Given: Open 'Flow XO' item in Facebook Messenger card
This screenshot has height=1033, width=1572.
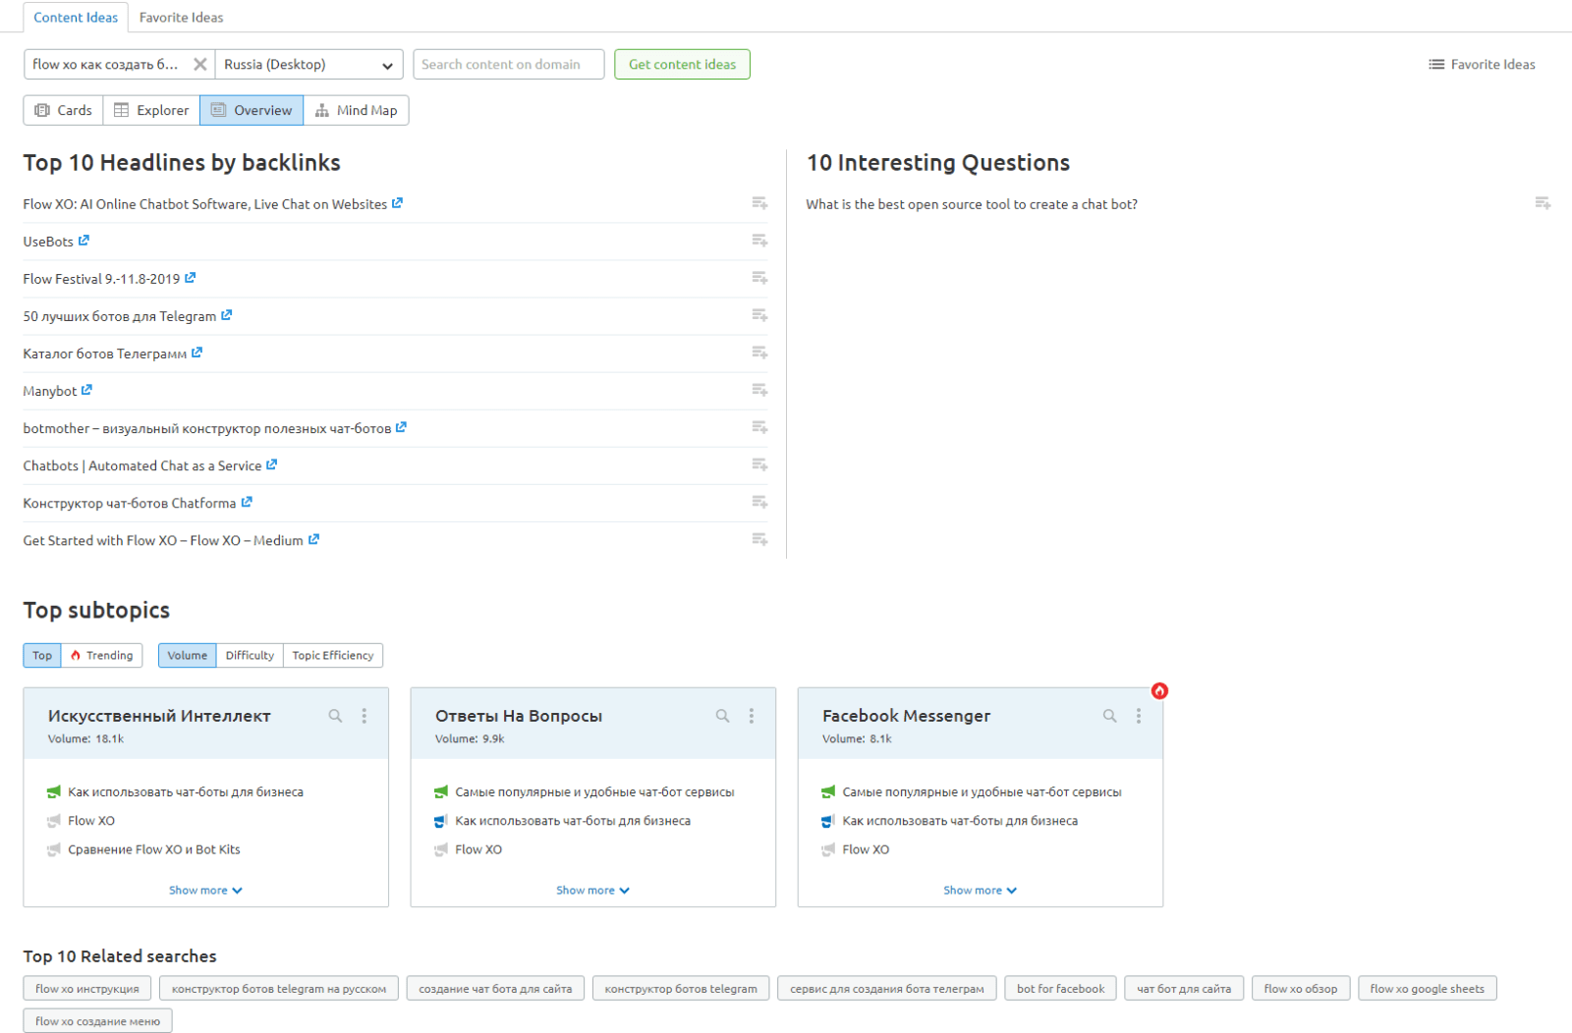Looking at the screenshot, I should click(866, 849).
